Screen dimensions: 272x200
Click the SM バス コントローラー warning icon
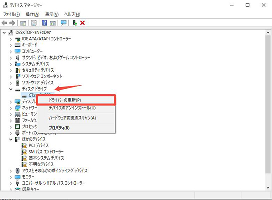click(x=24, y=152)
